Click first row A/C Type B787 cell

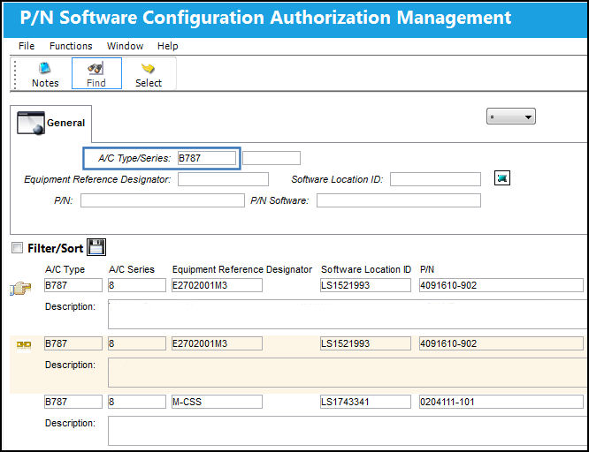tap(73, 285)
